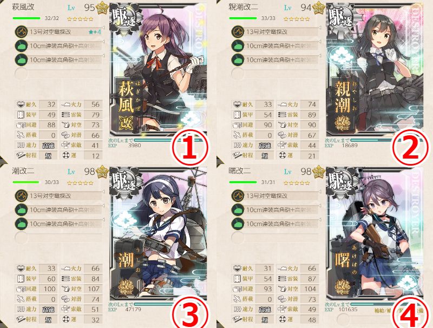Screen dimensions: 433x328
Task: Click the red circled number 2 marker
Action: (411, 148)
